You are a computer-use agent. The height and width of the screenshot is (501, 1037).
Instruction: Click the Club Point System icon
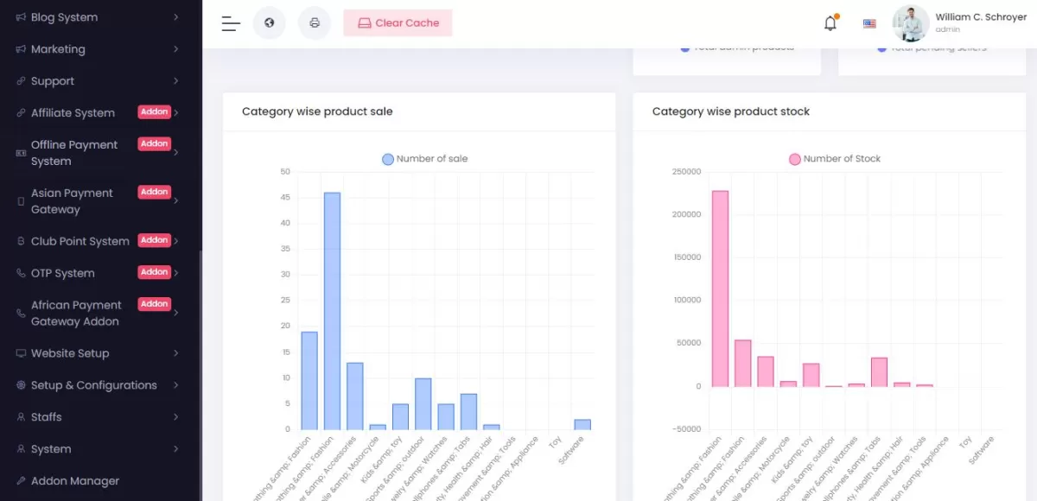tap(21, 241)
